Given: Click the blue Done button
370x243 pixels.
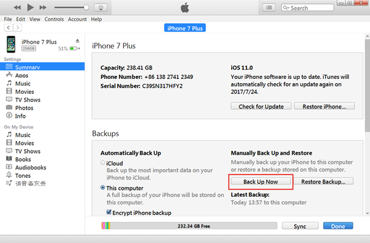Looking at the screenshot, I should (x=338, y=226).
